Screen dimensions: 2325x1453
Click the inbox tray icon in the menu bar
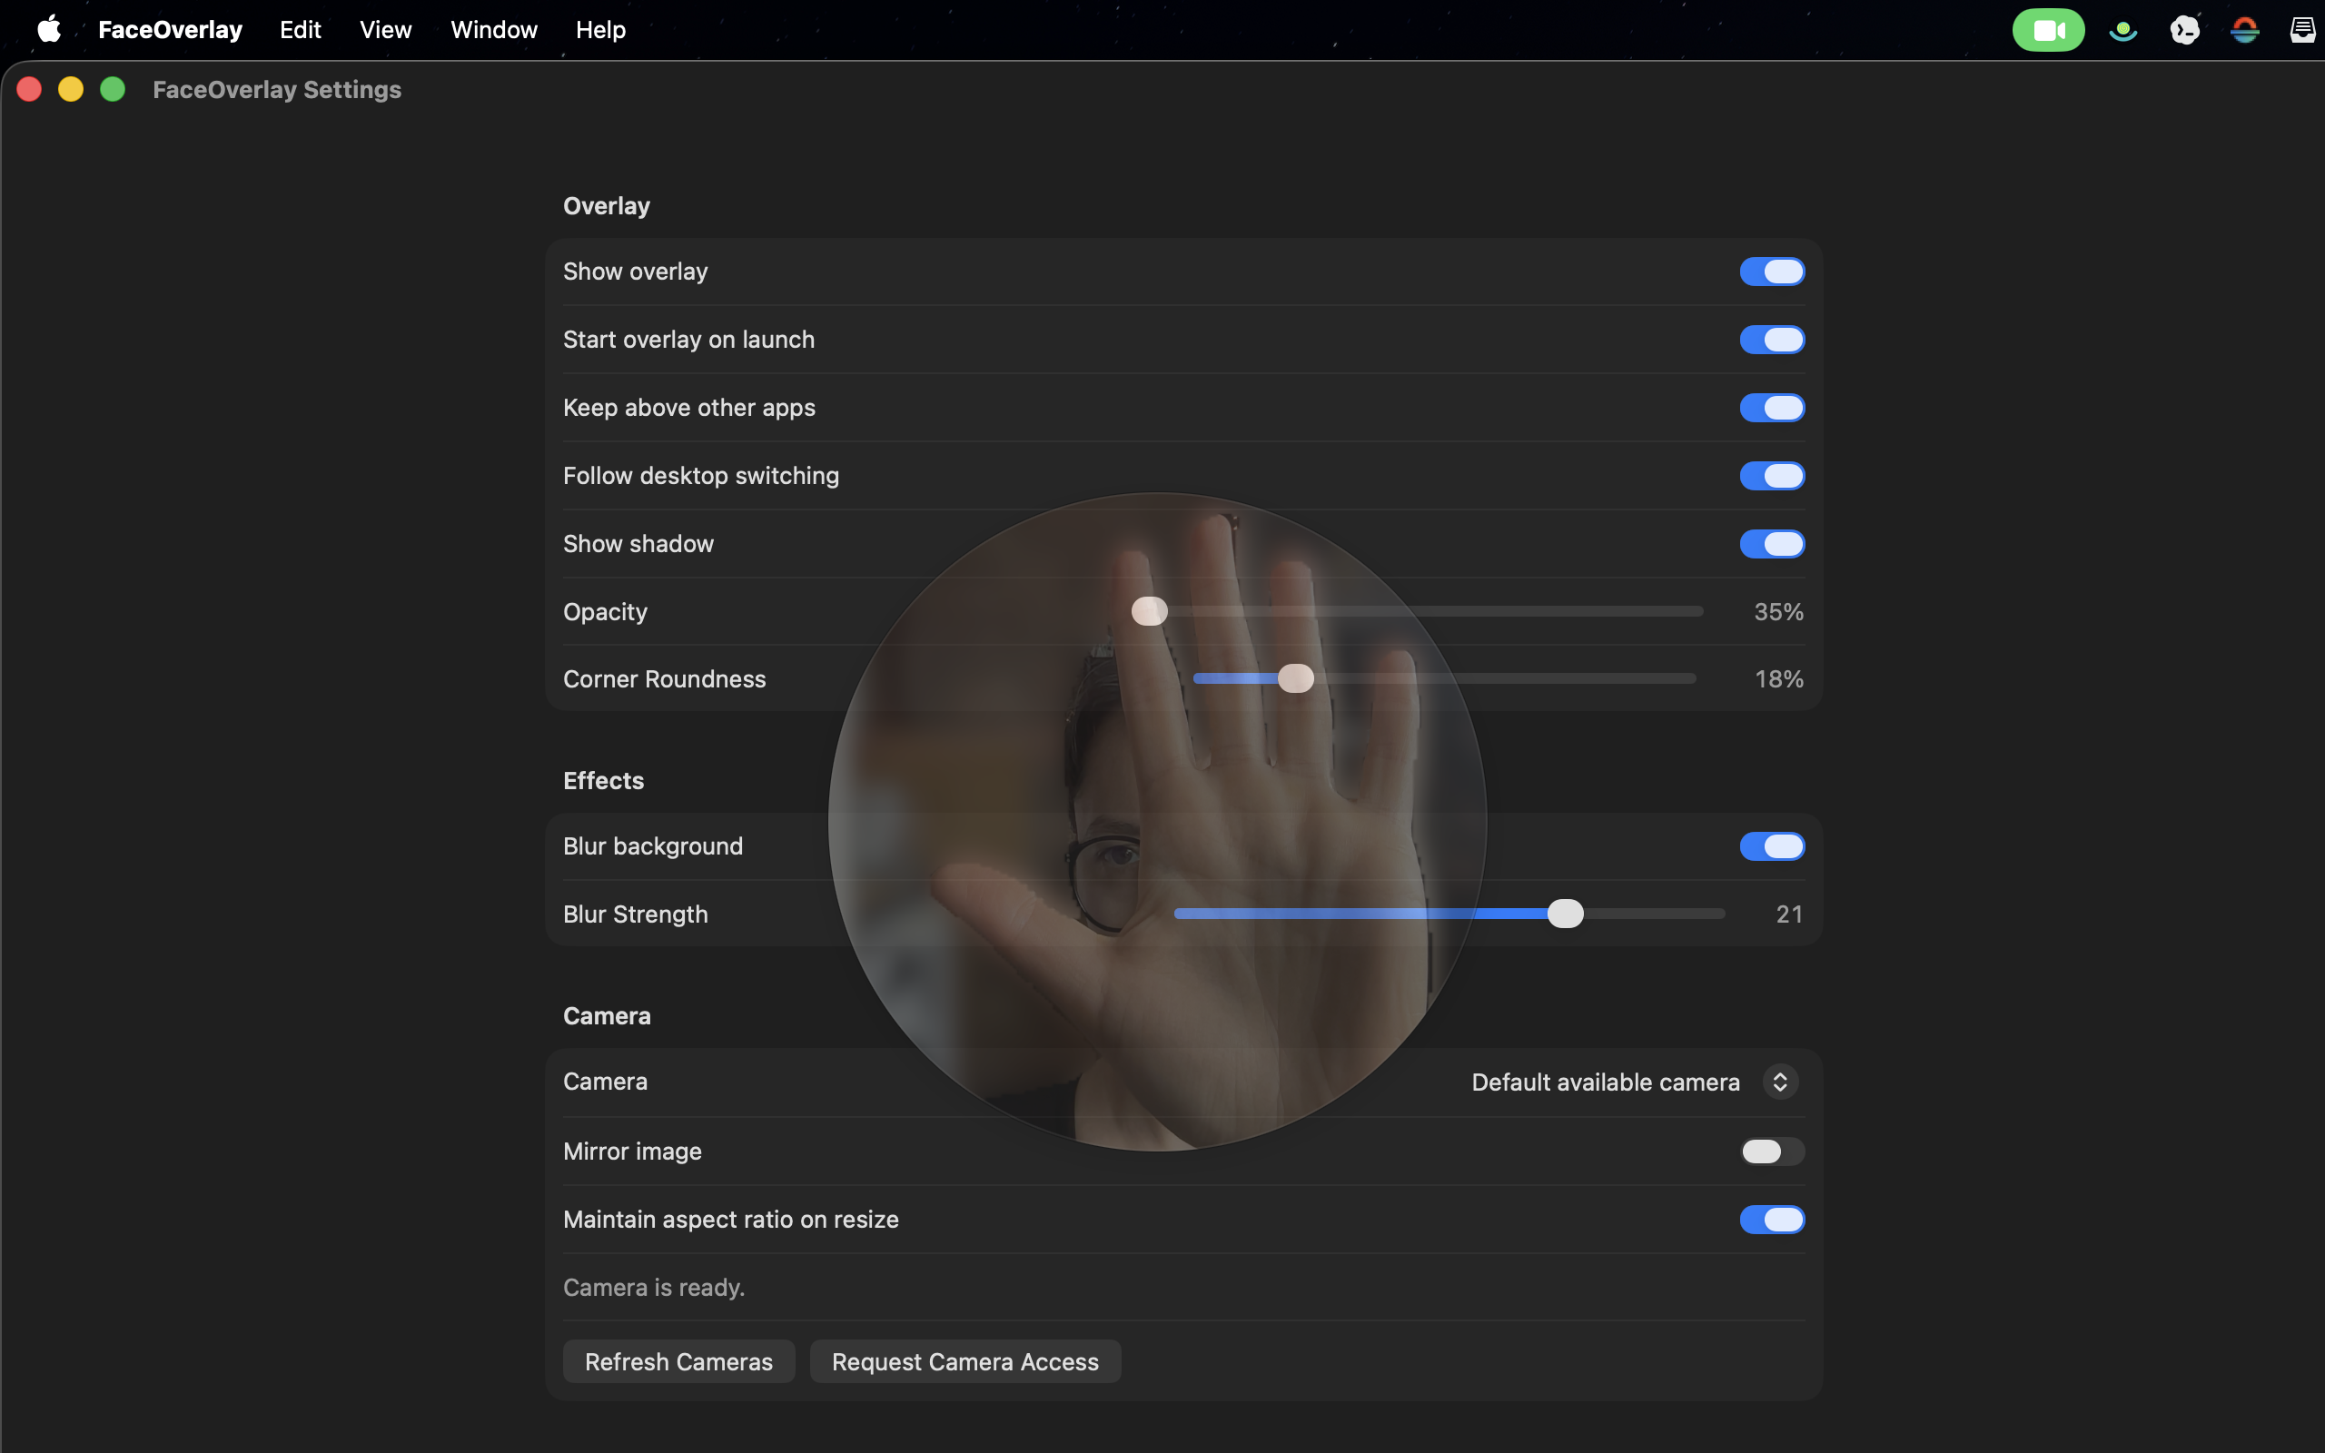tap(2303, 29)
